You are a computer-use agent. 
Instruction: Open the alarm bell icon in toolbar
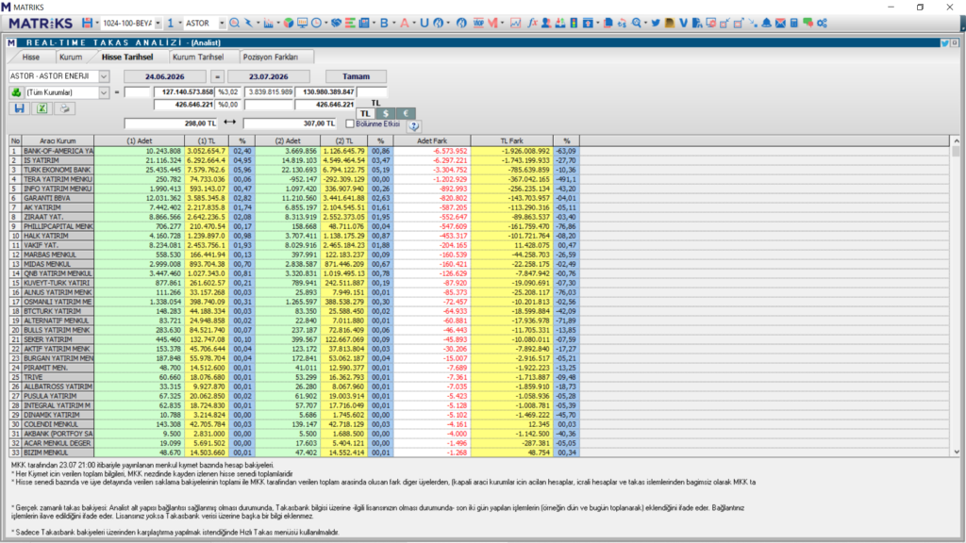[766, 23]
